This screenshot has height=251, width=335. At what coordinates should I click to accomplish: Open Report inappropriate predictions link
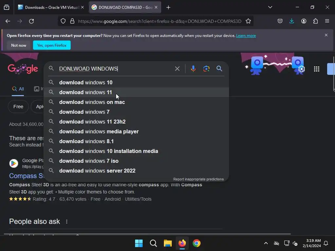pyautogui.click(x=199, y=179)
